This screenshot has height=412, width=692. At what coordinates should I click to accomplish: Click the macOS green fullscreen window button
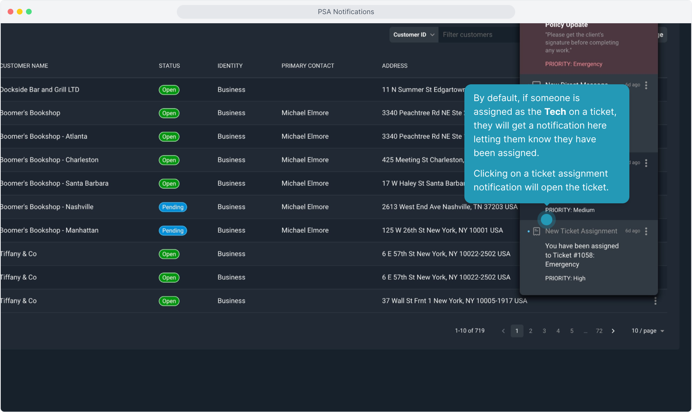(29, 11)
